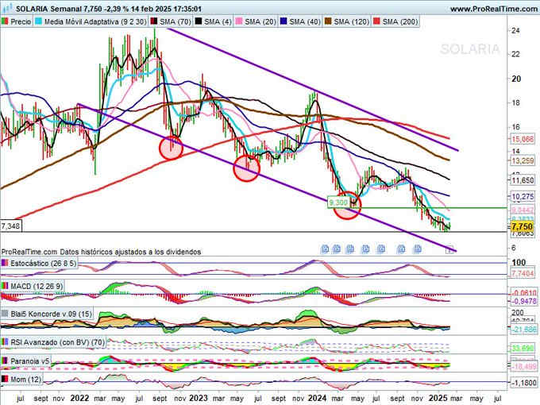This screenshot has height=405, width=540.
Task: Click the chart icon beside SOLARIA title
Action: pos(8,8)
